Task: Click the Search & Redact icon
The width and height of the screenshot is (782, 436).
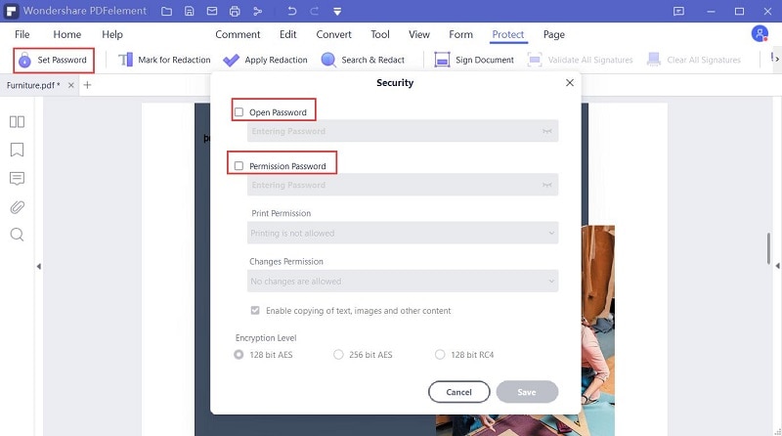Action: point(328,60)
